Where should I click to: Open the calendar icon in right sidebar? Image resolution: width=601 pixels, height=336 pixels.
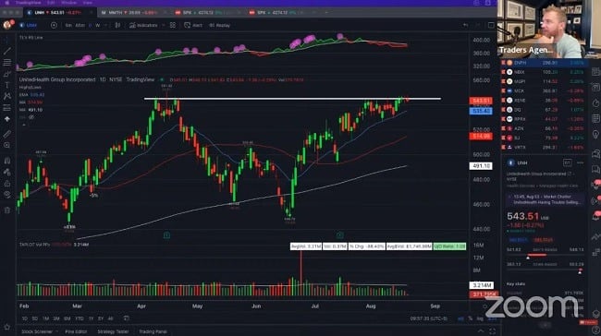595,119
